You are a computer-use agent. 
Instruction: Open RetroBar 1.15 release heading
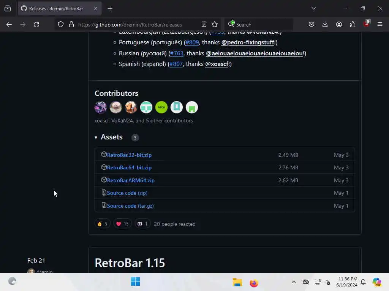[130, 263]
